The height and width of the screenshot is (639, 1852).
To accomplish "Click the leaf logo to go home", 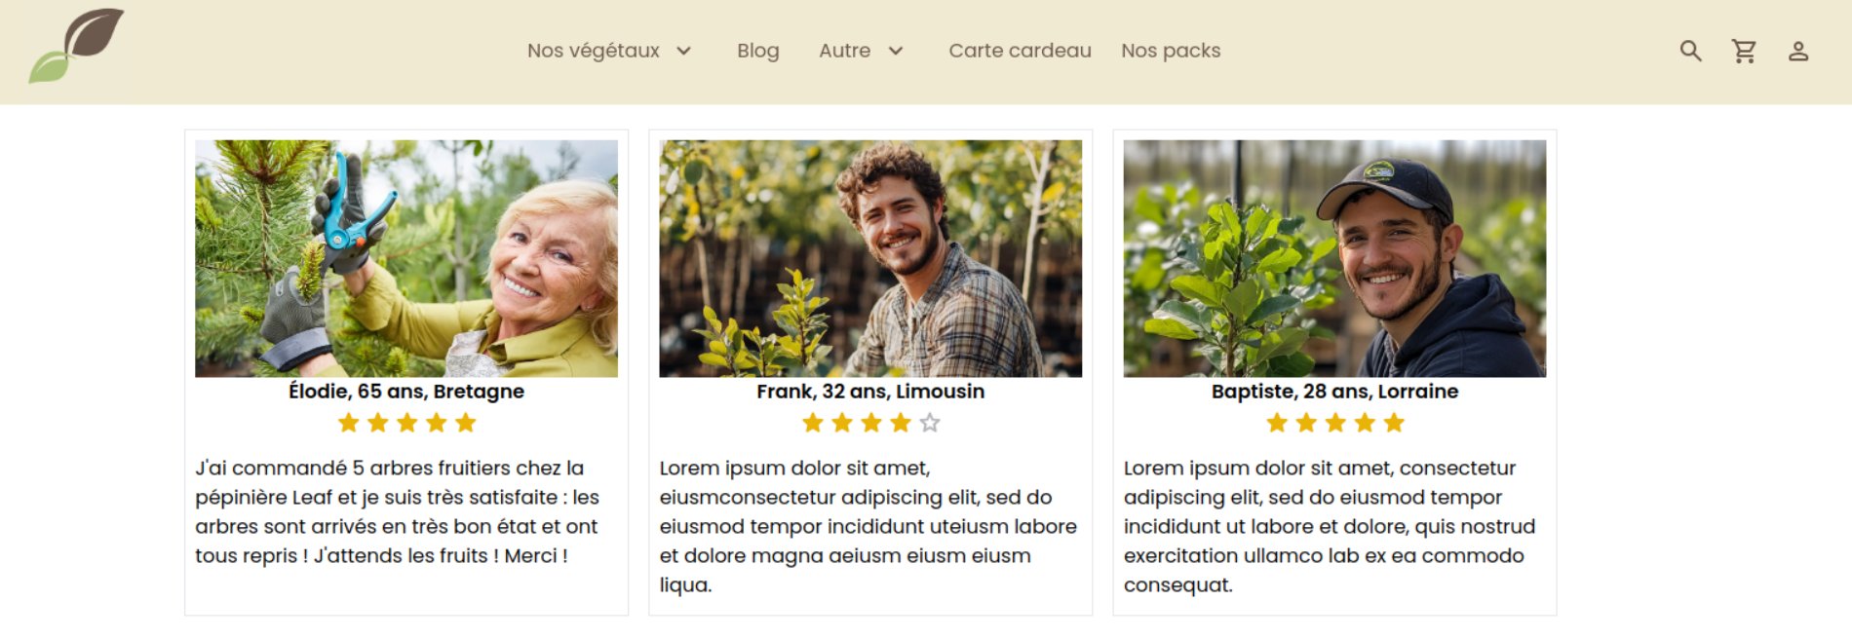I will [76, 46].
